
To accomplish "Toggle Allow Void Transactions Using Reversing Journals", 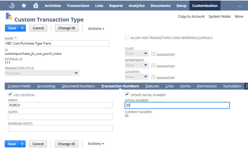I will coord(127,37).
